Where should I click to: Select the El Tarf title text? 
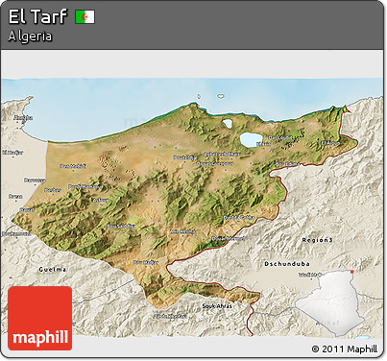(x=37, y=16)
